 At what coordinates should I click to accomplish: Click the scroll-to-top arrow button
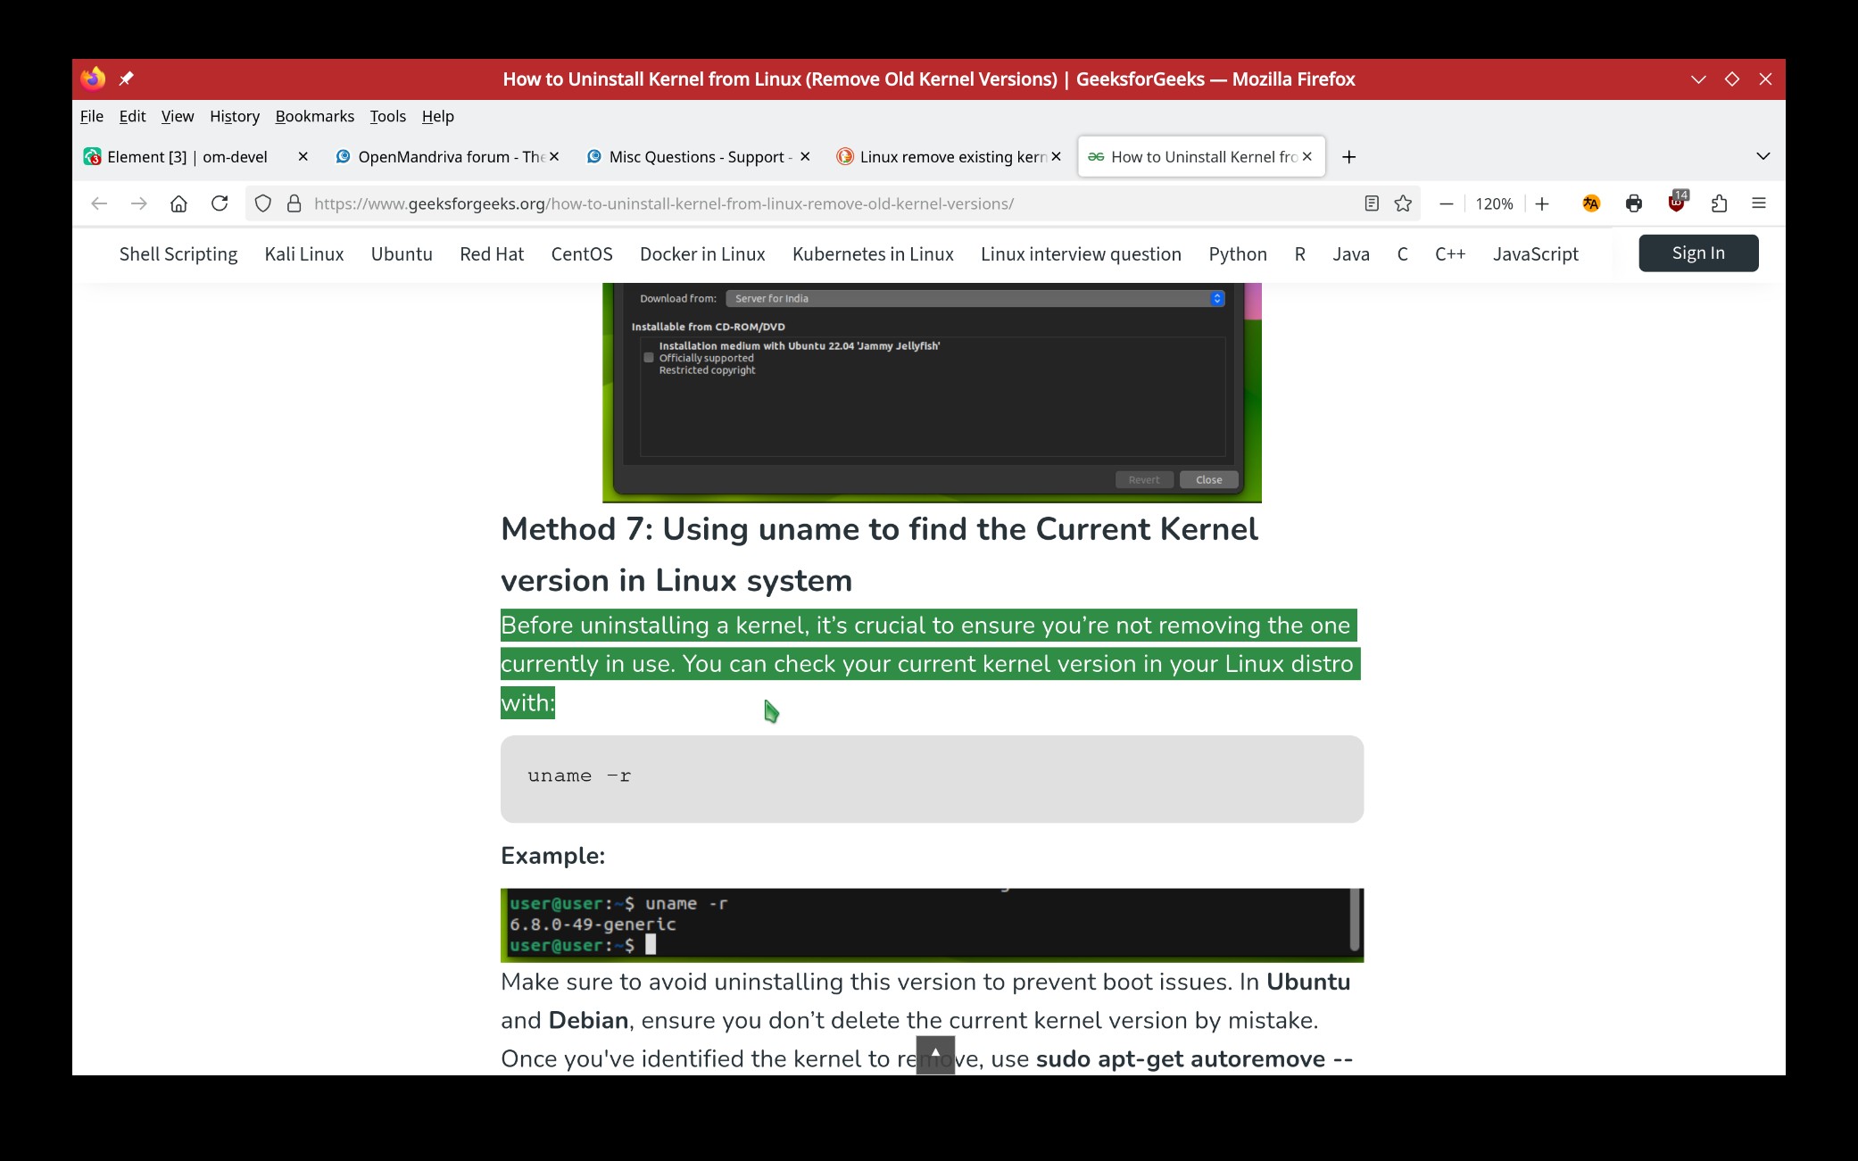pyautogui.click(x=935, y=1055)
